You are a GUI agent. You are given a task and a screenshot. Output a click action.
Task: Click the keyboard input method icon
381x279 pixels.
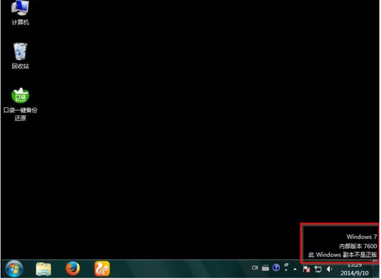click(x=266, y=268)
